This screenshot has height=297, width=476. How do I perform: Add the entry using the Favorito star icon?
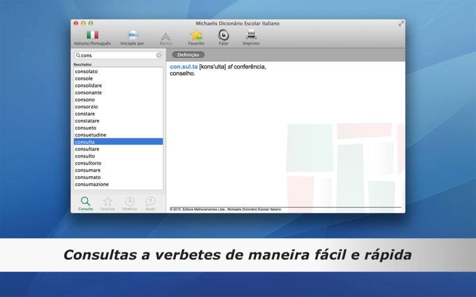coord(196,35)
